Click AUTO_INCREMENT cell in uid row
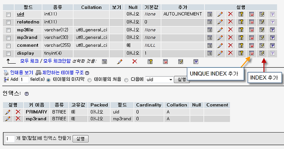 183,14
